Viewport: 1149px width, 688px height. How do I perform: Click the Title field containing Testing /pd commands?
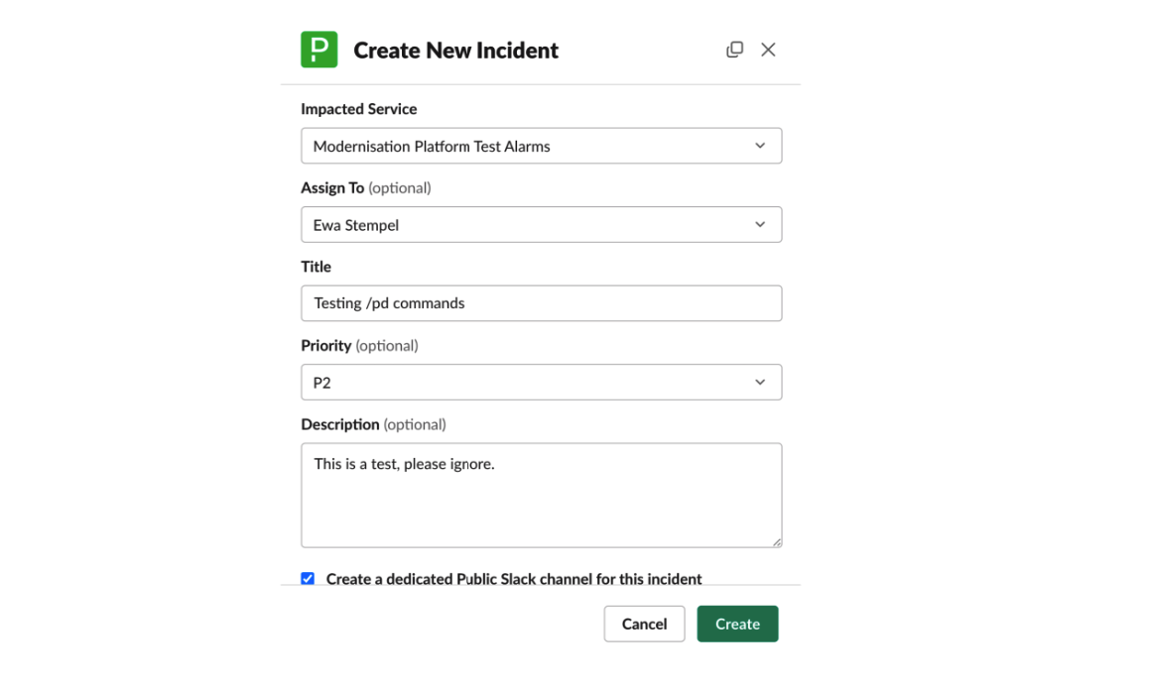click(541, 302)
